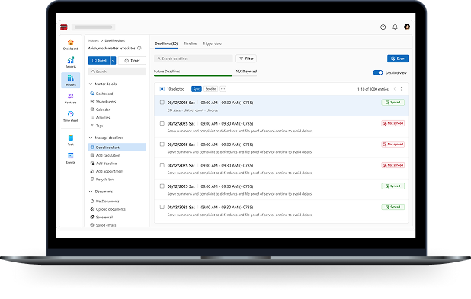This screenshot has width=471, height=299.
Task: Click the "1-10 of 1000 entries" text
Action: pyautogui.click(x=373, y=89)
